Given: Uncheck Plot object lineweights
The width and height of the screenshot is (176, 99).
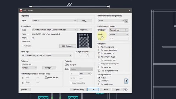Looking at the screenshot, I should [x=99, y=50].
